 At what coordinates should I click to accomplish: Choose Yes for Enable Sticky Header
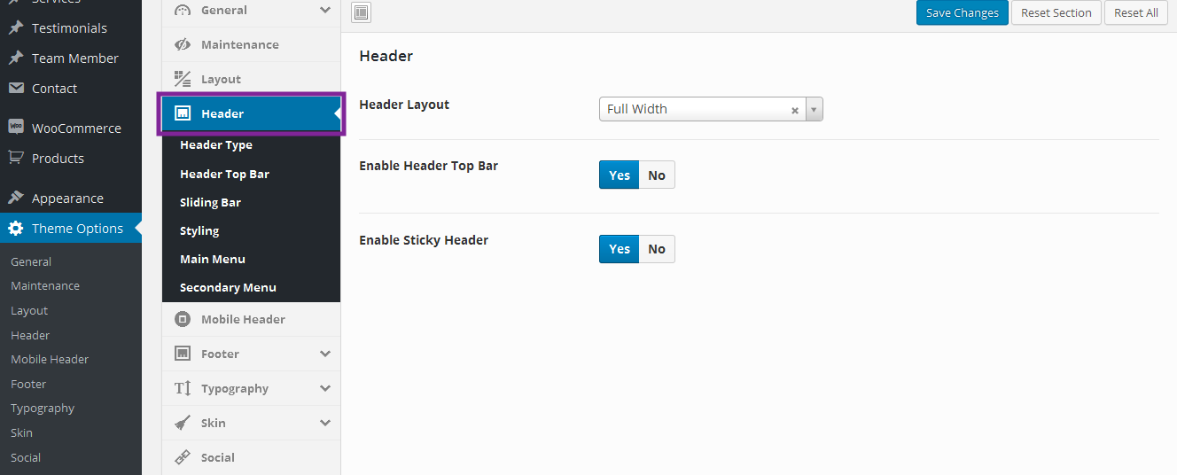pyautogui.click(x=620, y=249)
